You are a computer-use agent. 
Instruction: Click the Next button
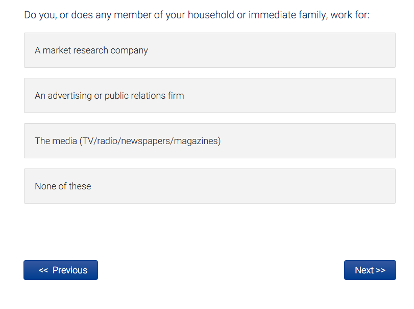point(370,270)
